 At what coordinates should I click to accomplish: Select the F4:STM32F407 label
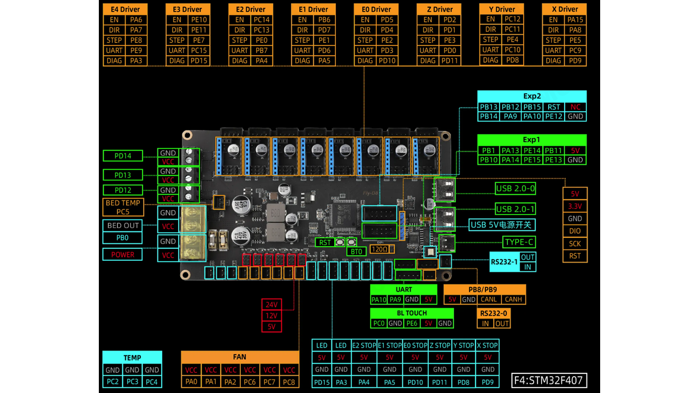(549, 379)
